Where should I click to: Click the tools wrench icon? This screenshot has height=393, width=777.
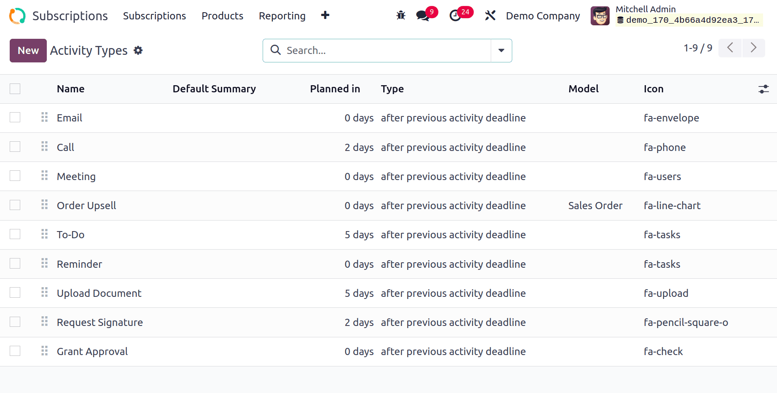tap(490, 16)
